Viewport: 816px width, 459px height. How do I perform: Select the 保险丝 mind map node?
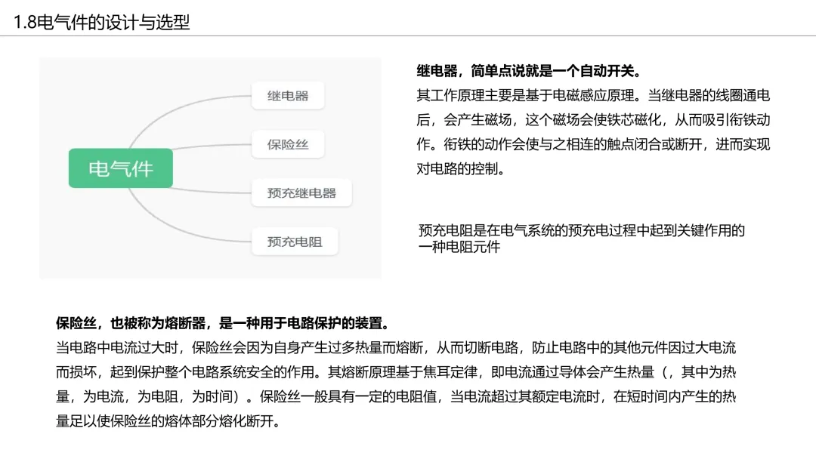(288, 144)
